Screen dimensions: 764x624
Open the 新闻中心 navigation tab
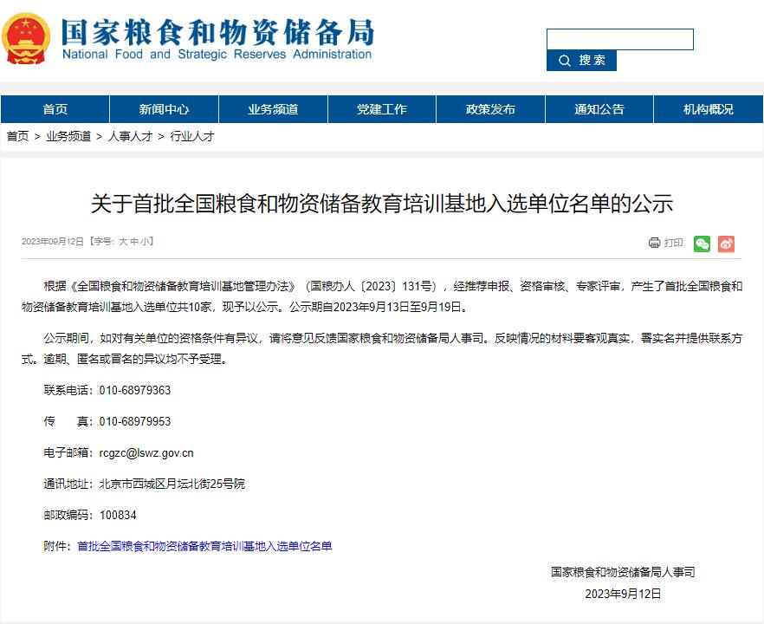tap(165, 109)
